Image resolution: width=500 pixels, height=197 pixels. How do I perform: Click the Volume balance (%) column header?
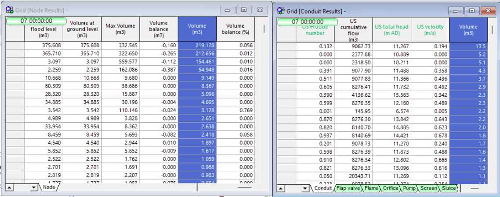point(236,29)
